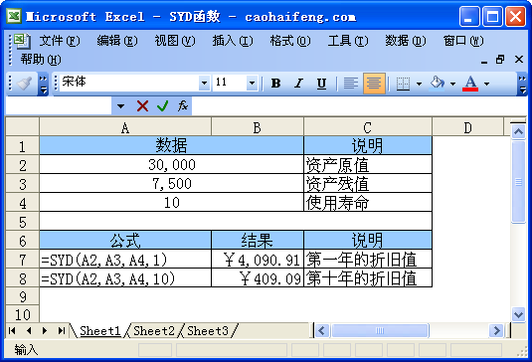Open the 数据(D) menu
532x362 pixels.
[406, 41]
